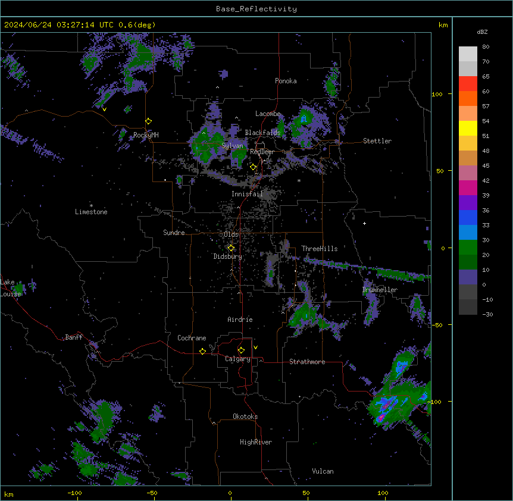Select the bright yellow swatch in dBZ legend
The width and height of the screenshot is (513, 501).
pos(468,128)
